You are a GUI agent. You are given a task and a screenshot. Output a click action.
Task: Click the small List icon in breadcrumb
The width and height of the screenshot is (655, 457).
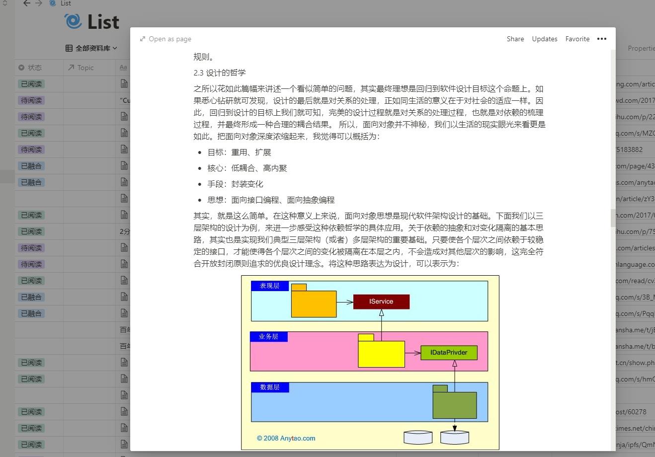coord(53,3)
